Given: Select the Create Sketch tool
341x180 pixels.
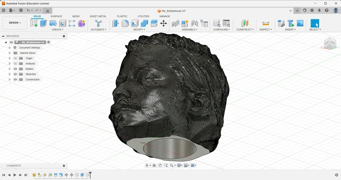Looking at the screenshot, I should click(34, 23).
